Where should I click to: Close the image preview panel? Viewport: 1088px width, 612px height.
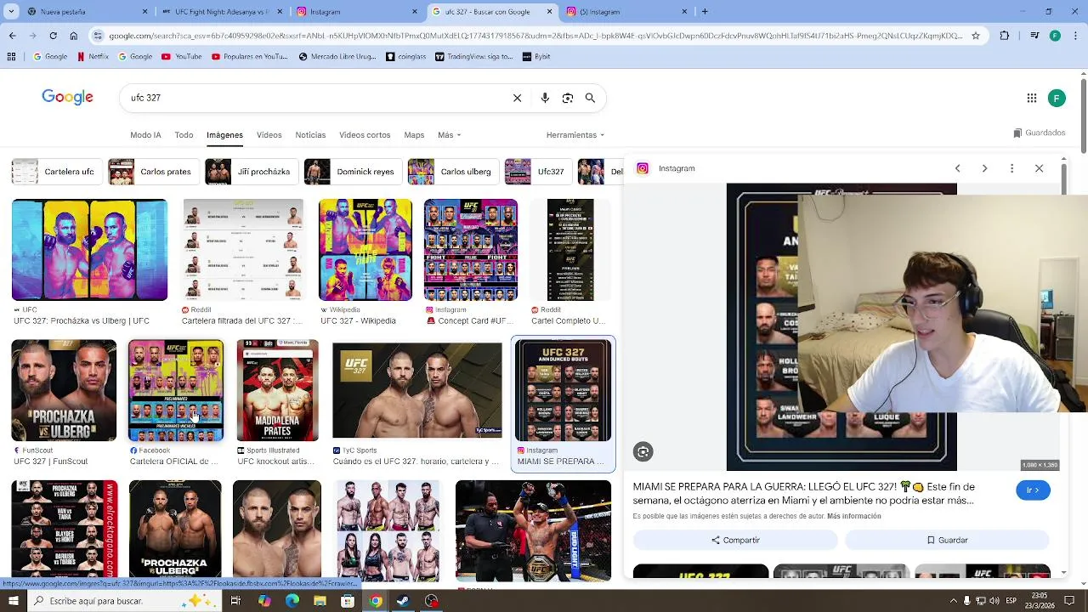click(1039, 168)
